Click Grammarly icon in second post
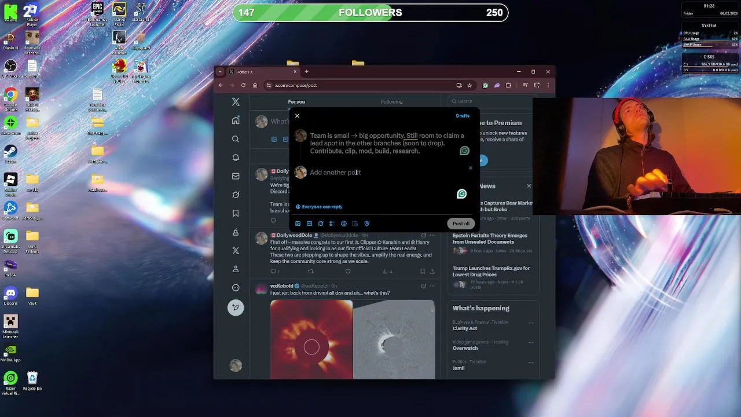This screenshot has height=417, width=741. (x=461, y=194)
